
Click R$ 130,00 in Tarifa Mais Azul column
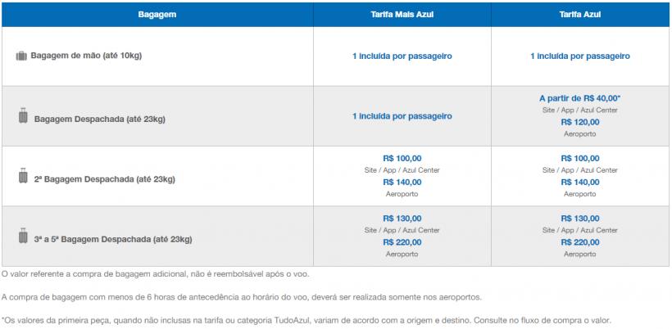click(x=402, y=219)
